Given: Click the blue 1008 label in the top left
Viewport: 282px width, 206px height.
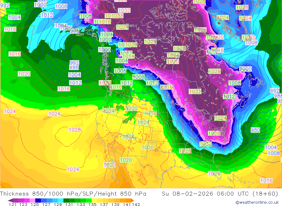Looking at the screenshot, I should [x=61, y=6].
